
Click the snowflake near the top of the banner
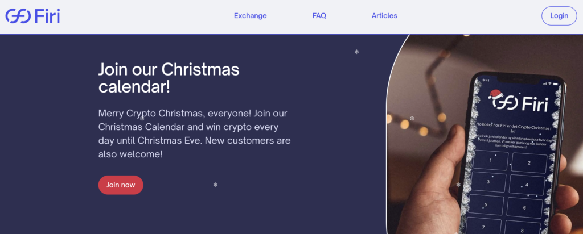coord(356,52)
